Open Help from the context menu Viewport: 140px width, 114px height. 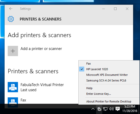109,88
